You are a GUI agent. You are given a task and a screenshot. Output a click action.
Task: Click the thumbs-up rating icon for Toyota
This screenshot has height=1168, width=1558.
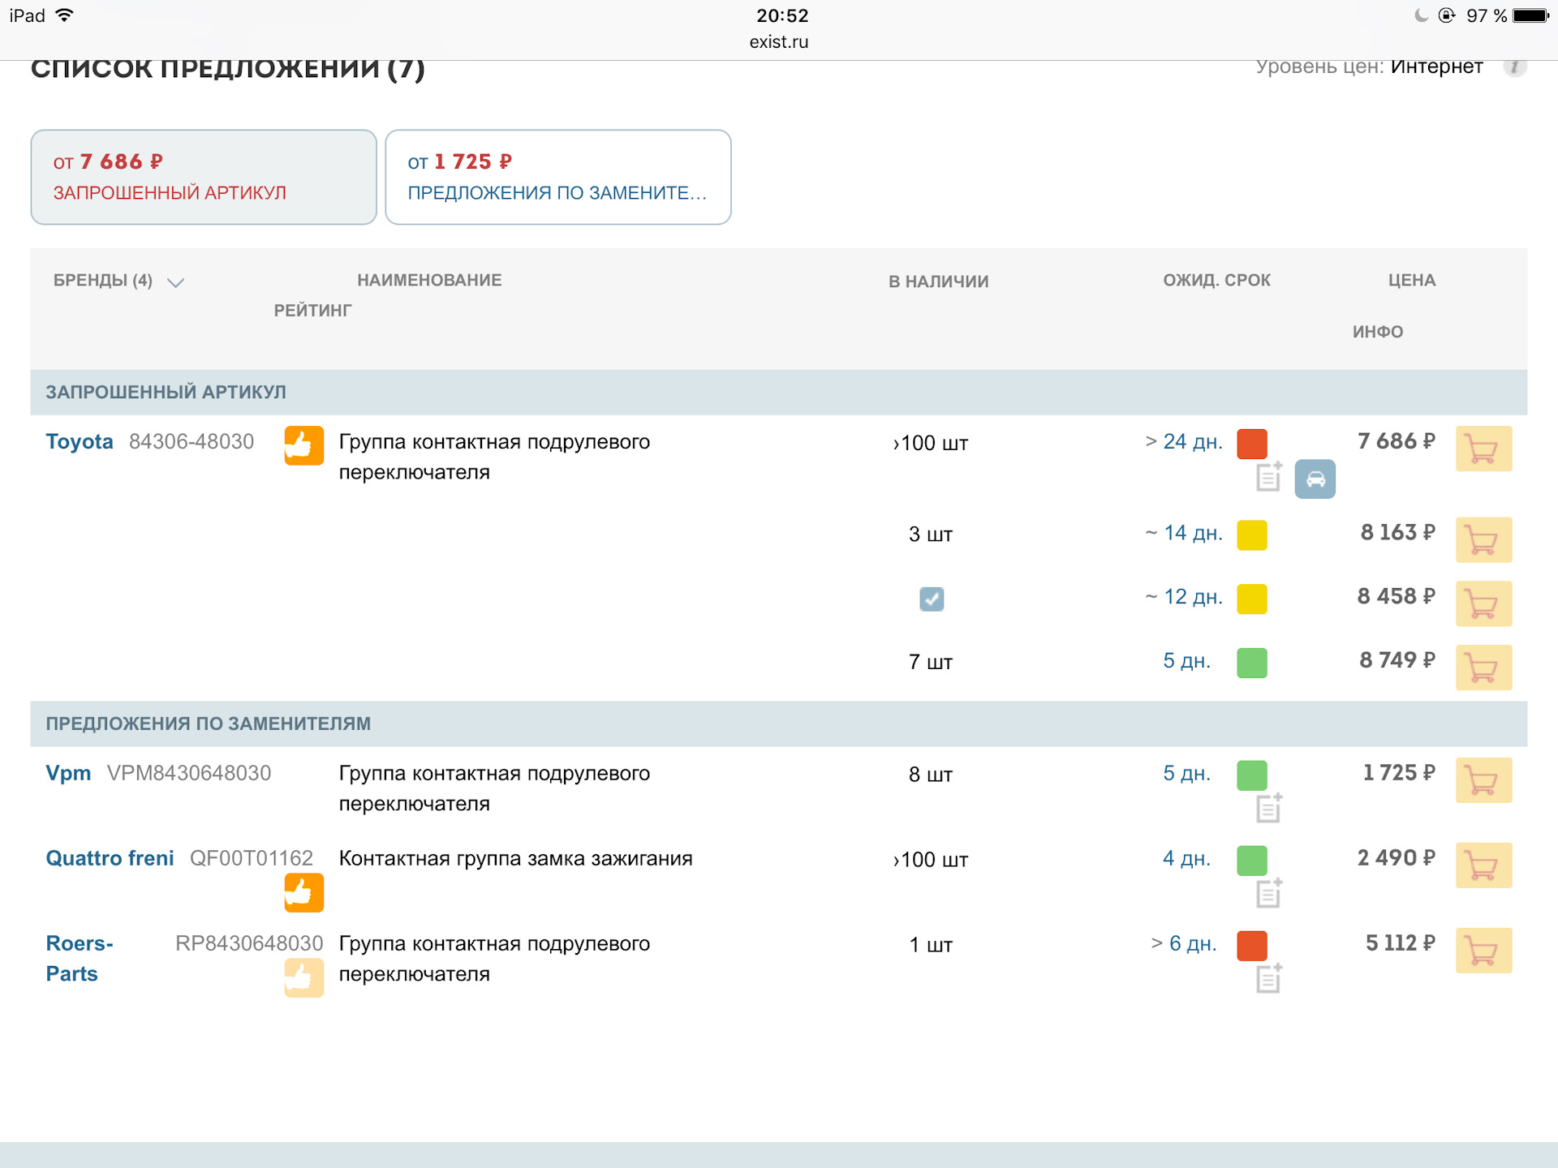click(303, 445)
